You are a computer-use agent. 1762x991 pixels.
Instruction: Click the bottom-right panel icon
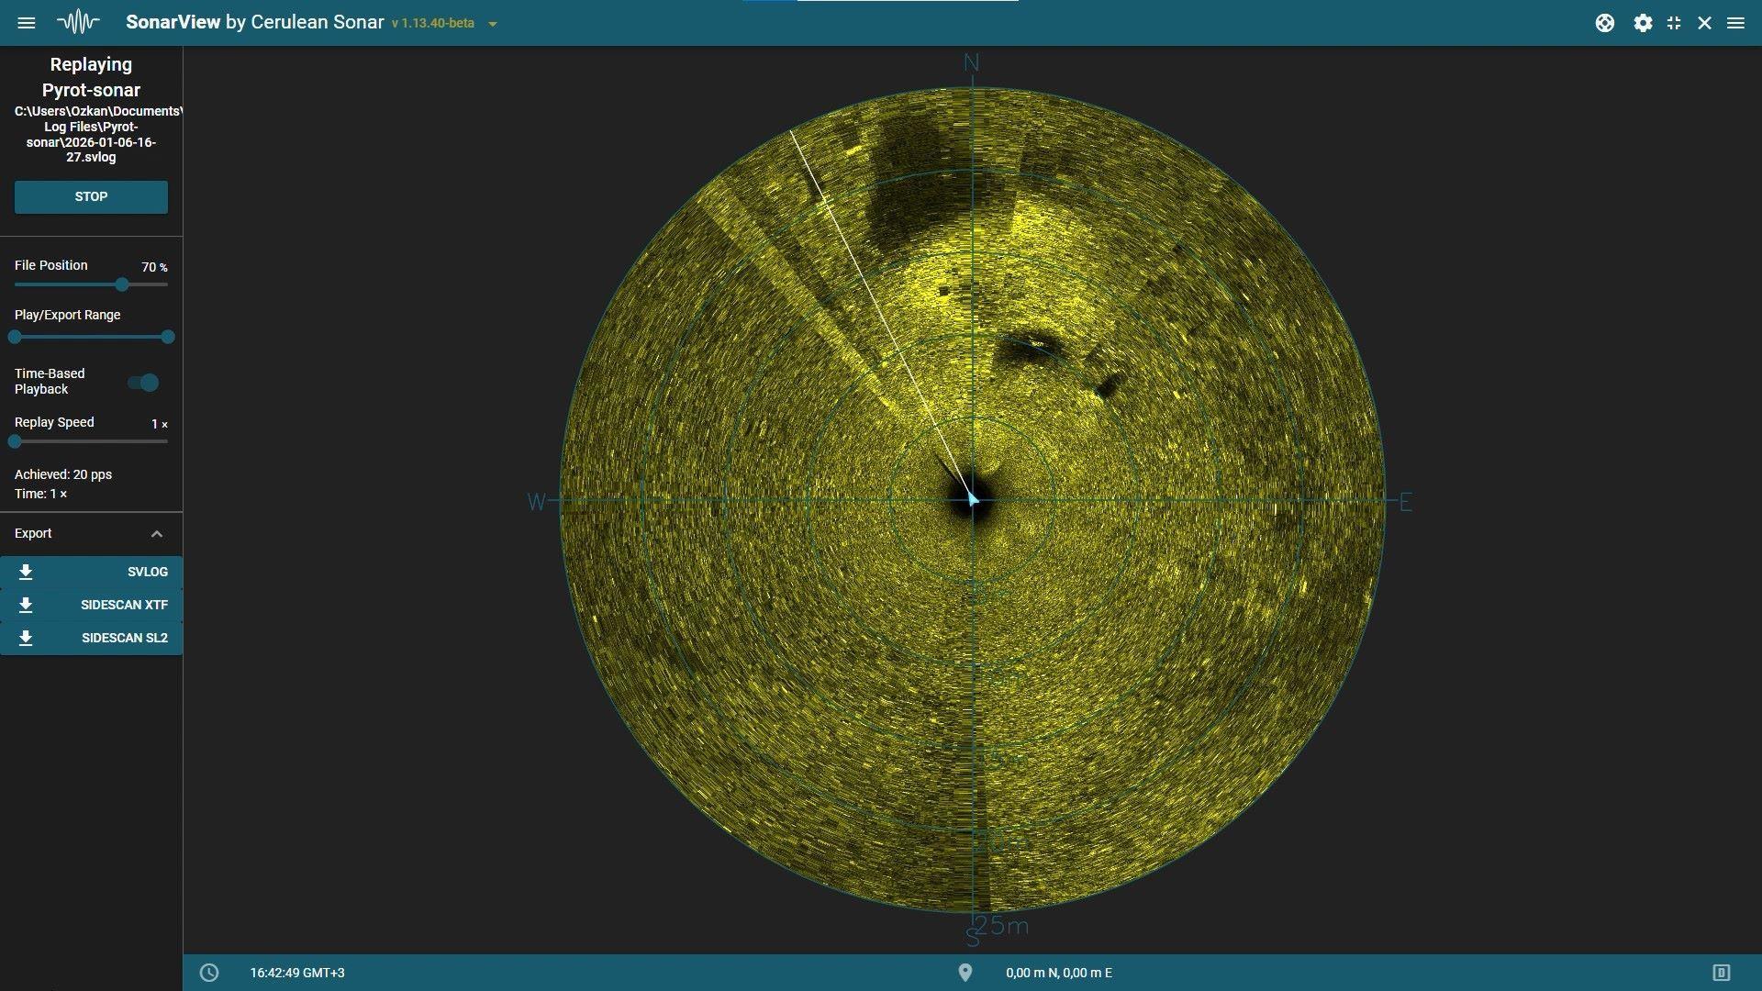1721,973
